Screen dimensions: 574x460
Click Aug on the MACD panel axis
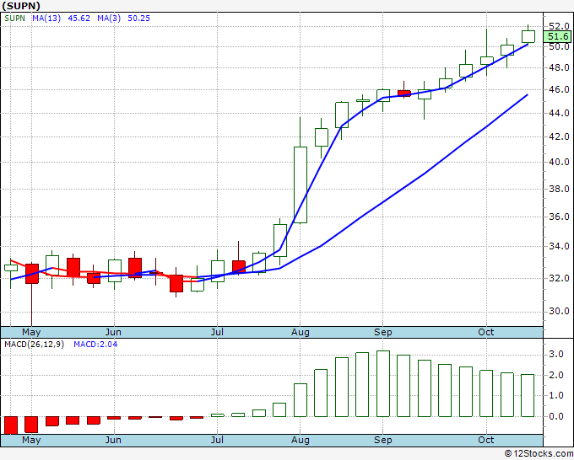[x=301, y=441]
